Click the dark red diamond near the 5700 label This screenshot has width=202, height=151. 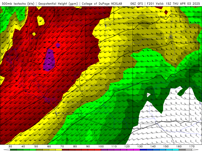coord(166,12)
